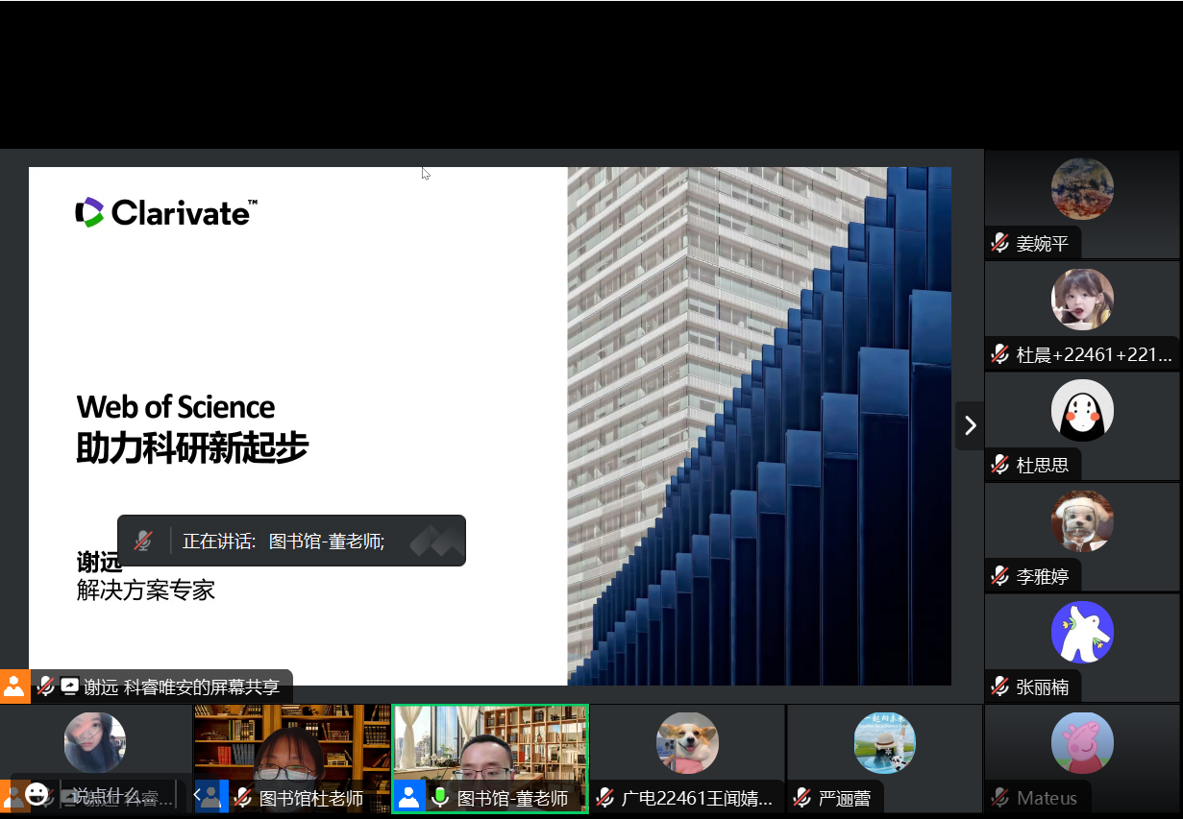
Task: Click the muted mic icon in 谢远 share label
Action: tap(45, 687)
